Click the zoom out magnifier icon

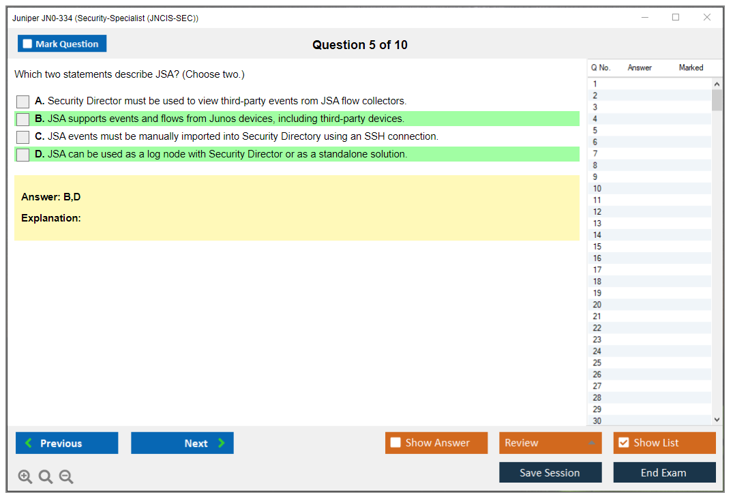pos(66,477)
